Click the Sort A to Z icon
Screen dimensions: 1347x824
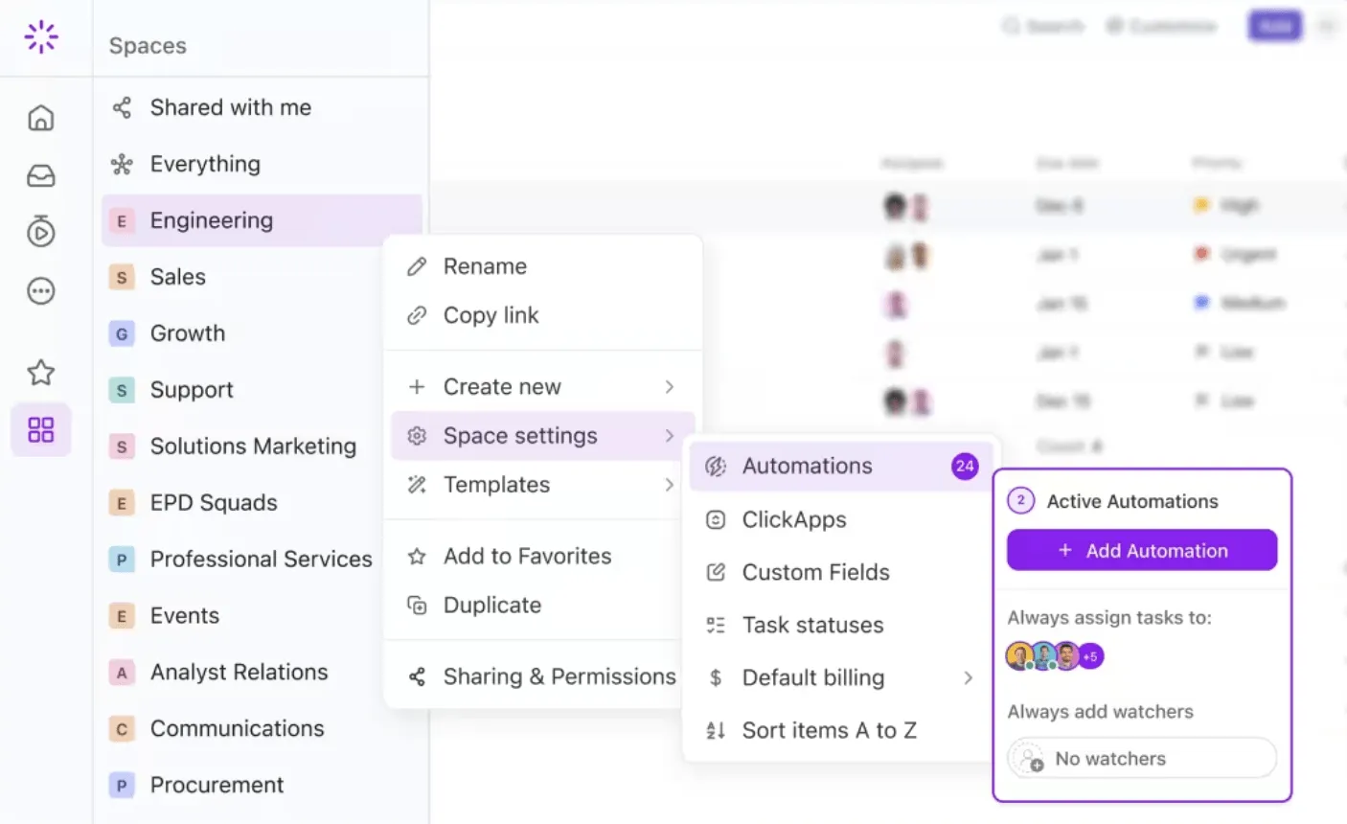(716, 730)
